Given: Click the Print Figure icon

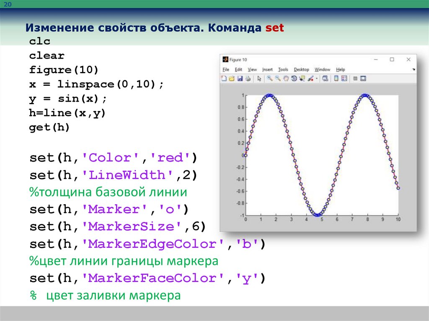Looking at the screenshot, I should (248, 79).
